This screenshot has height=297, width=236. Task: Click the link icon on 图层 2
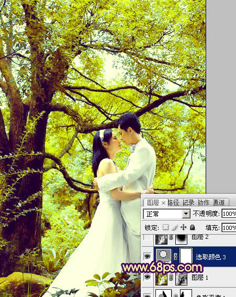(171, 237)
